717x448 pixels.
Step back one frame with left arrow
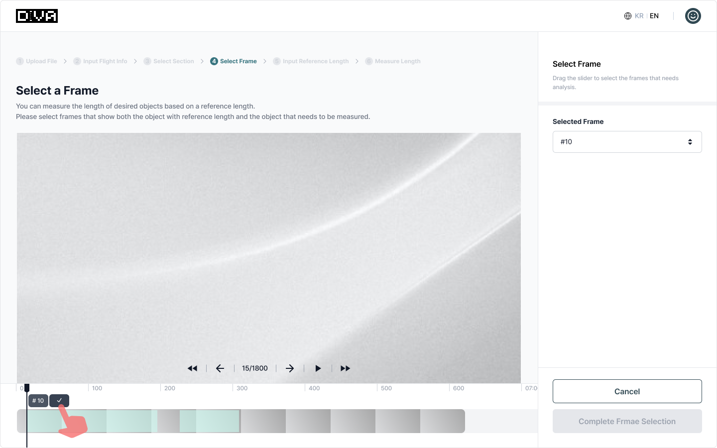(220, 368)
